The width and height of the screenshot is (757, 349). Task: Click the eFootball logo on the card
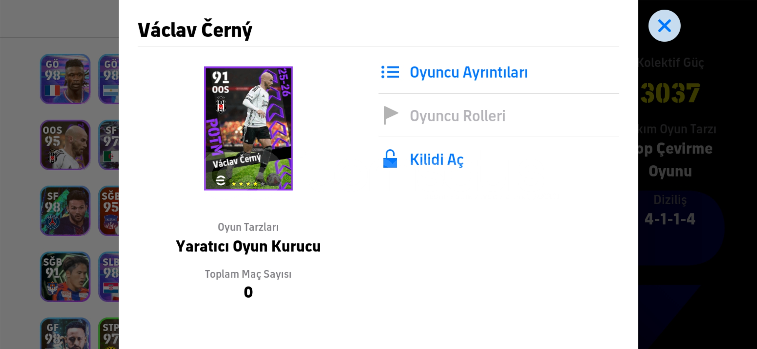221,180
